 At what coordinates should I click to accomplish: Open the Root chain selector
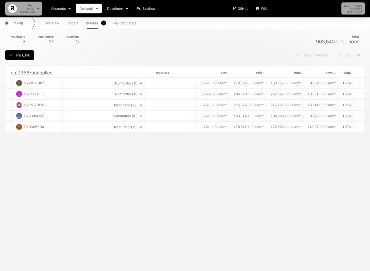tap(24, 8)
